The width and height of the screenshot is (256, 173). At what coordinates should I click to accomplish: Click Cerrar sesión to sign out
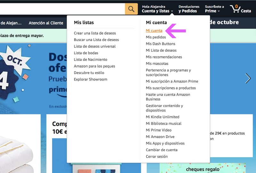pyautogui.click(x=157, y=156)
